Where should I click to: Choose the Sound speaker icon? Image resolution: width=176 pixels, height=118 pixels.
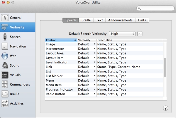[5, 65]
